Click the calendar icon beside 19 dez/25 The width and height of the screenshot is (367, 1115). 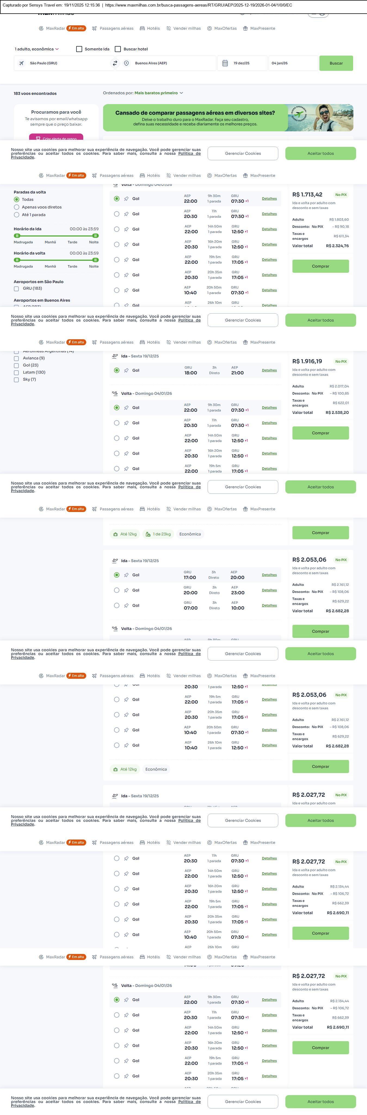pos(225,63)
